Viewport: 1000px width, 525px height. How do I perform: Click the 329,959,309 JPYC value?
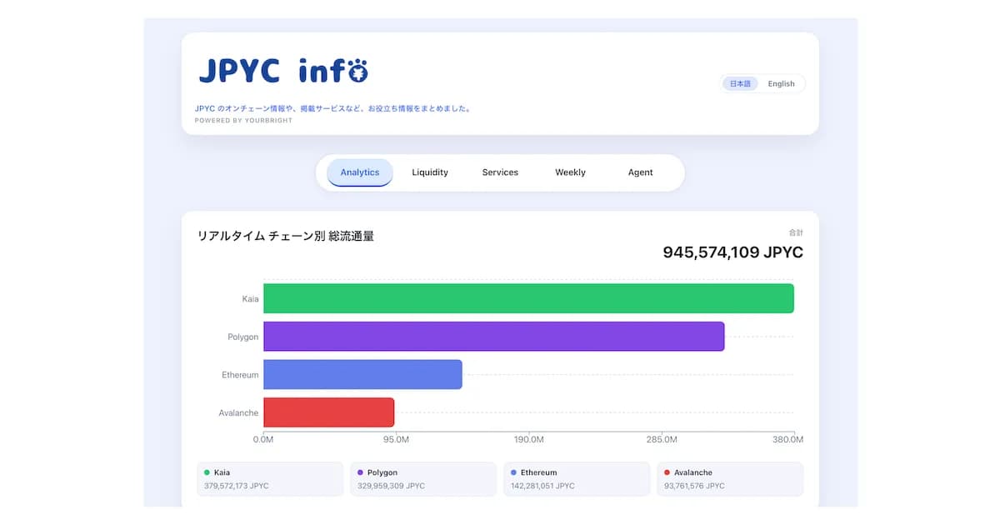pos(390,486)
